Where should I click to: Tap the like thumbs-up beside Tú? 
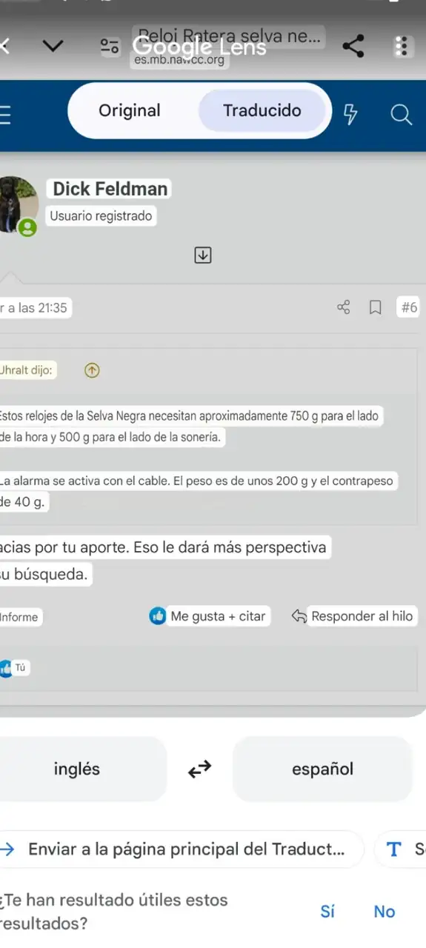tap(6, 668)
